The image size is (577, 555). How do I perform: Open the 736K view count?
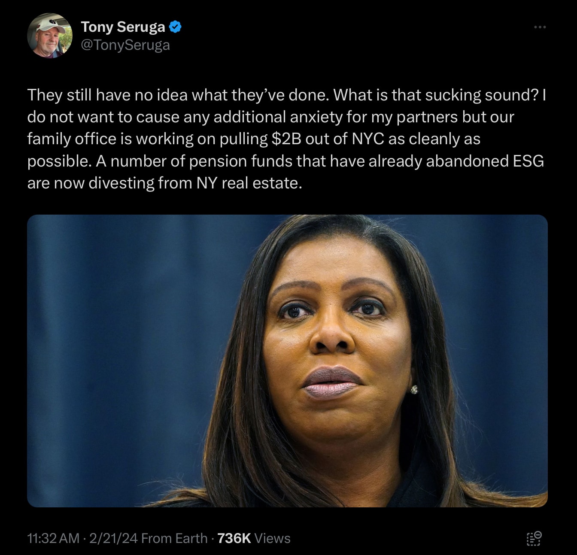pos(234,538)
